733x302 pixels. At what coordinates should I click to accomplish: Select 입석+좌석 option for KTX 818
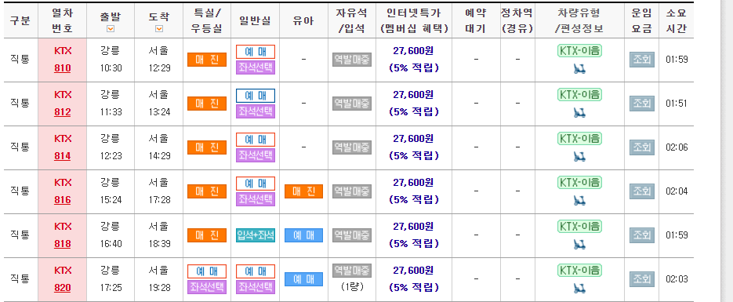click(256, 235)
